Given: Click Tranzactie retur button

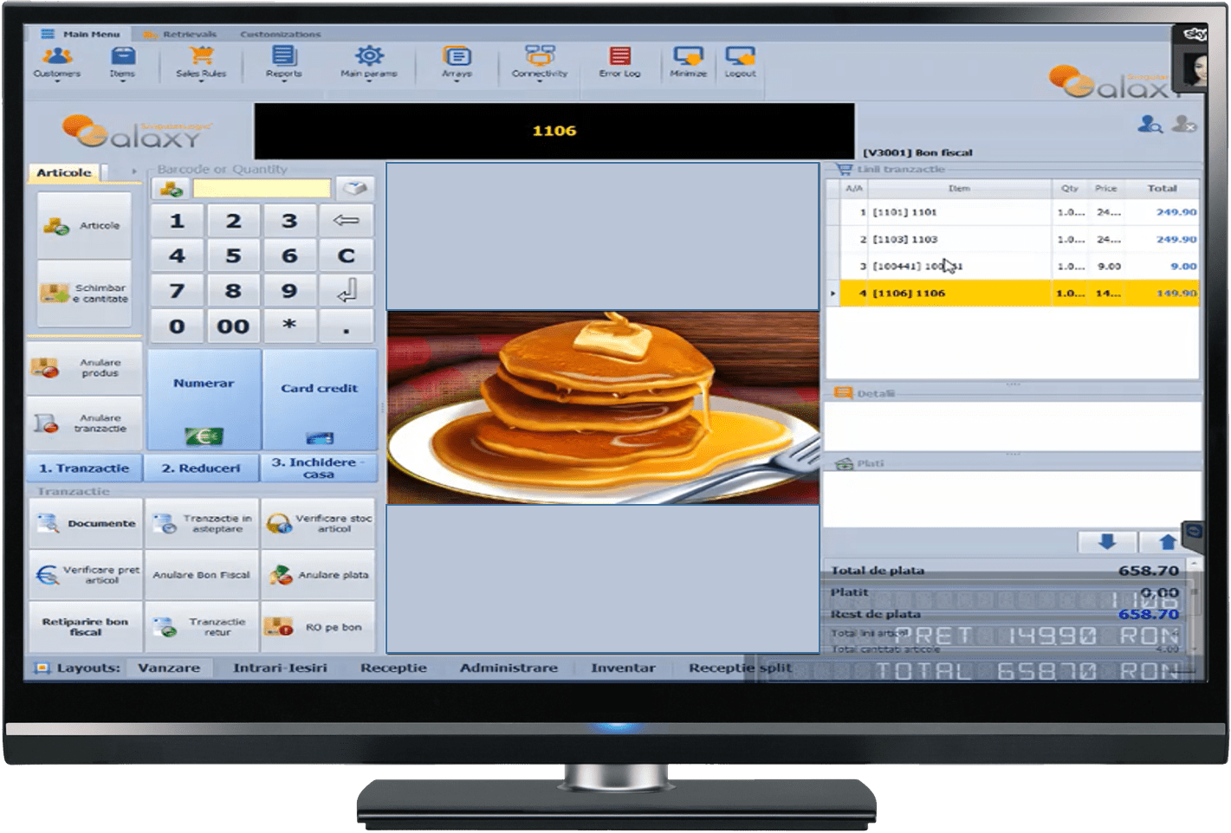Looking at the screenshot, I should coord(202,627).
